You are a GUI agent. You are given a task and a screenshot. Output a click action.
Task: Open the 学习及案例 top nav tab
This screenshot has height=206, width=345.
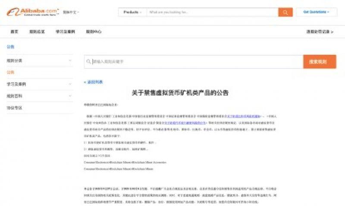pyautogui.click(x=66, y=31)
